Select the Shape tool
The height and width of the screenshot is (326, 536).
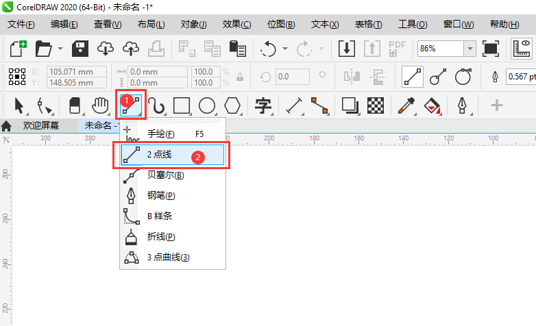coord(45,105)
